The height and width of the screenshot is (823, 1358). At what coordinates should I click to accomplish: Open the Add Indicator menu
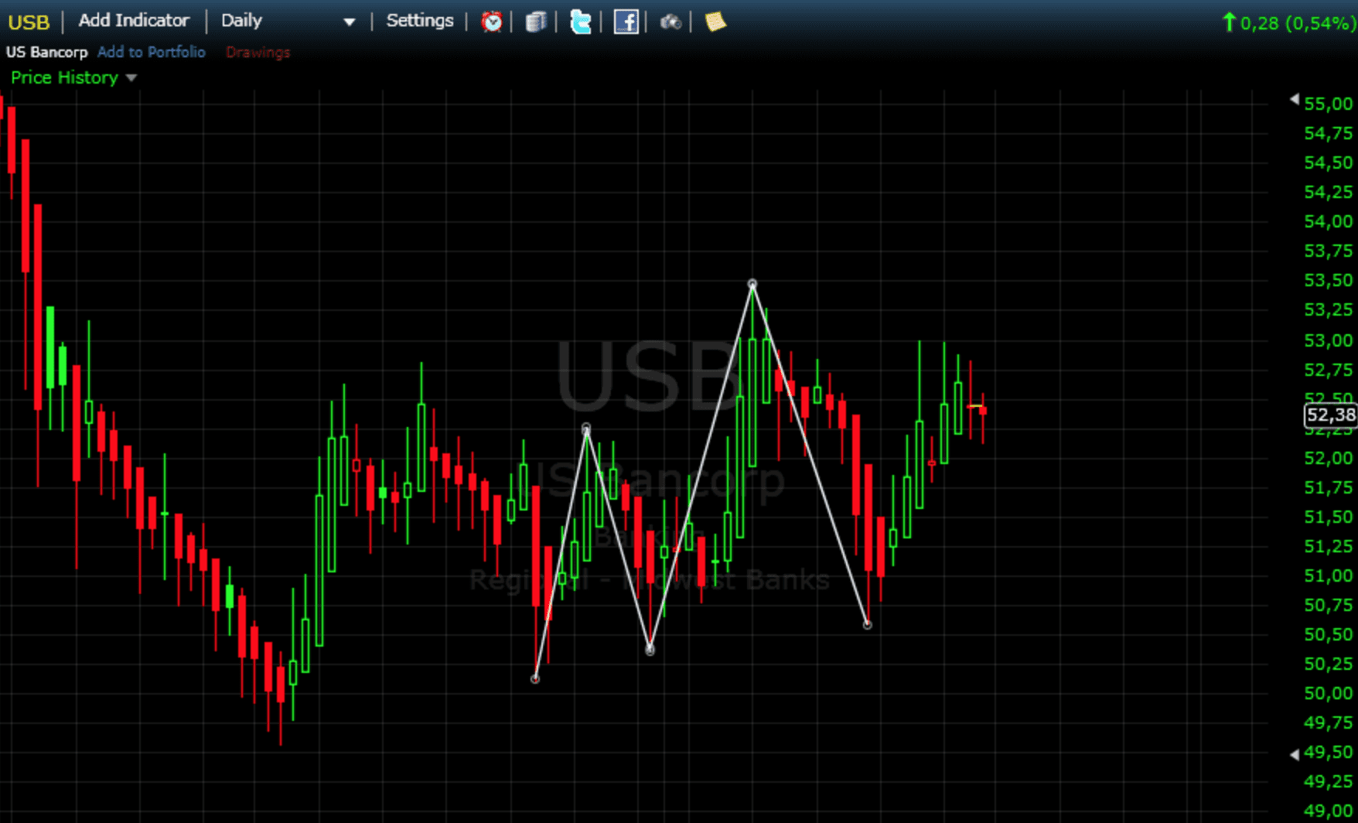pyautogui.click(x=134, y=21)
